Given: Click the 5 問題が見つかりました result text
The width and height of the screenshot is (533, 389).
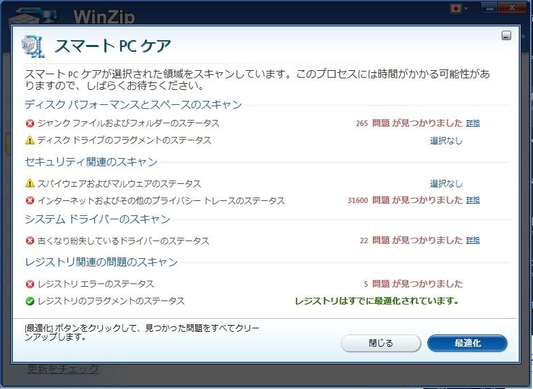Looking at the screenshot, I should pyautogui.click(x=413, y=283).
